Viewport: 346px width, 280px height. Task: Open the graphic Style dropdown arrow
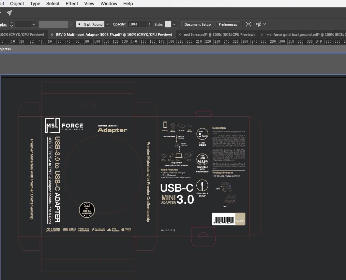click(x=174, y=24)
